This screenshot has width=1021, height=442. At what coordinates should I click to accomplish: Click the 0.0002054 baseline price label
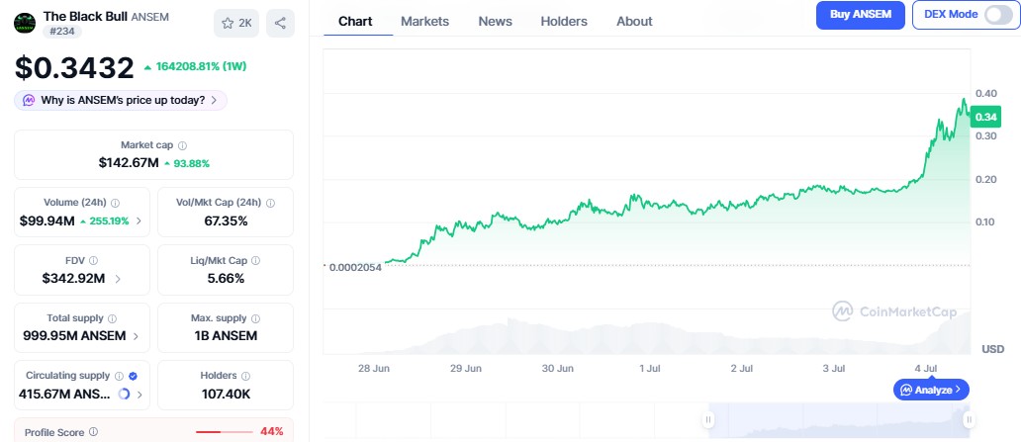pos(355,267)
